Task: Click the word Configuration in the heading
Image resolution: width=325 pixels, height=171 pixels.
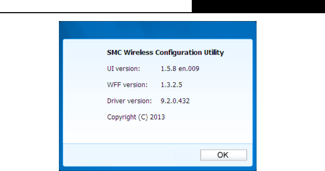Action: click(x=178, y=52)
